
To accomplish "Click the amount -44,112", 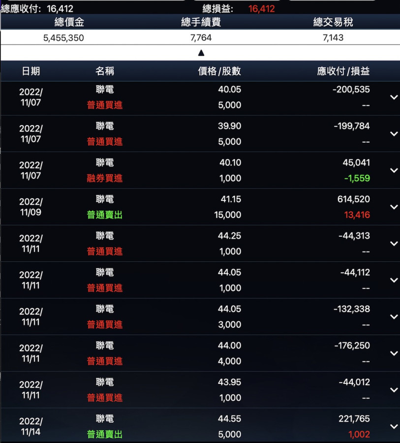I will click(x=355, y=272).
